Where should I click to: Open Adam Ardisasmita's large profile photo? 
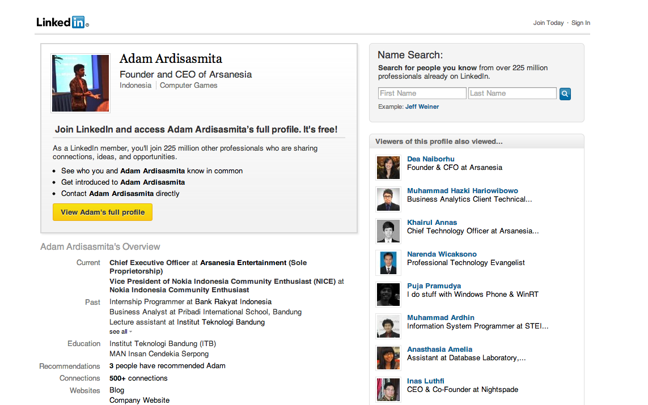(x=81, y=83)
